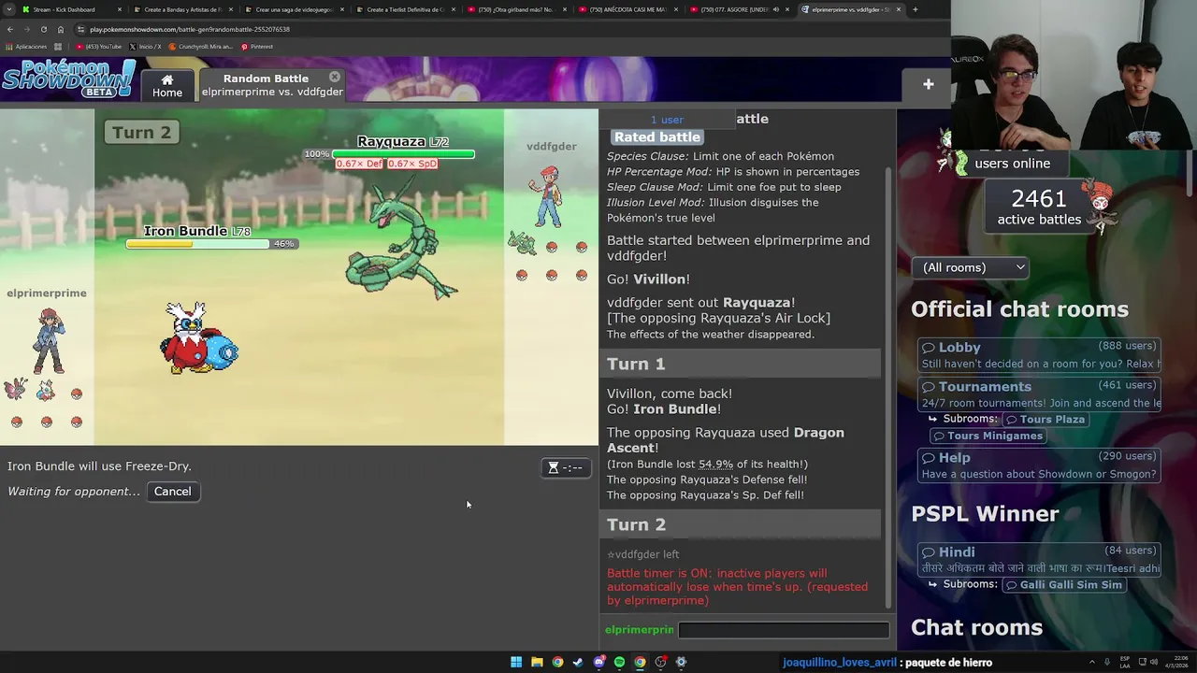The image size is (1197, 673).
Task: Switch to Crear una saga de videojuegos tab
Action: pos(294,9)
